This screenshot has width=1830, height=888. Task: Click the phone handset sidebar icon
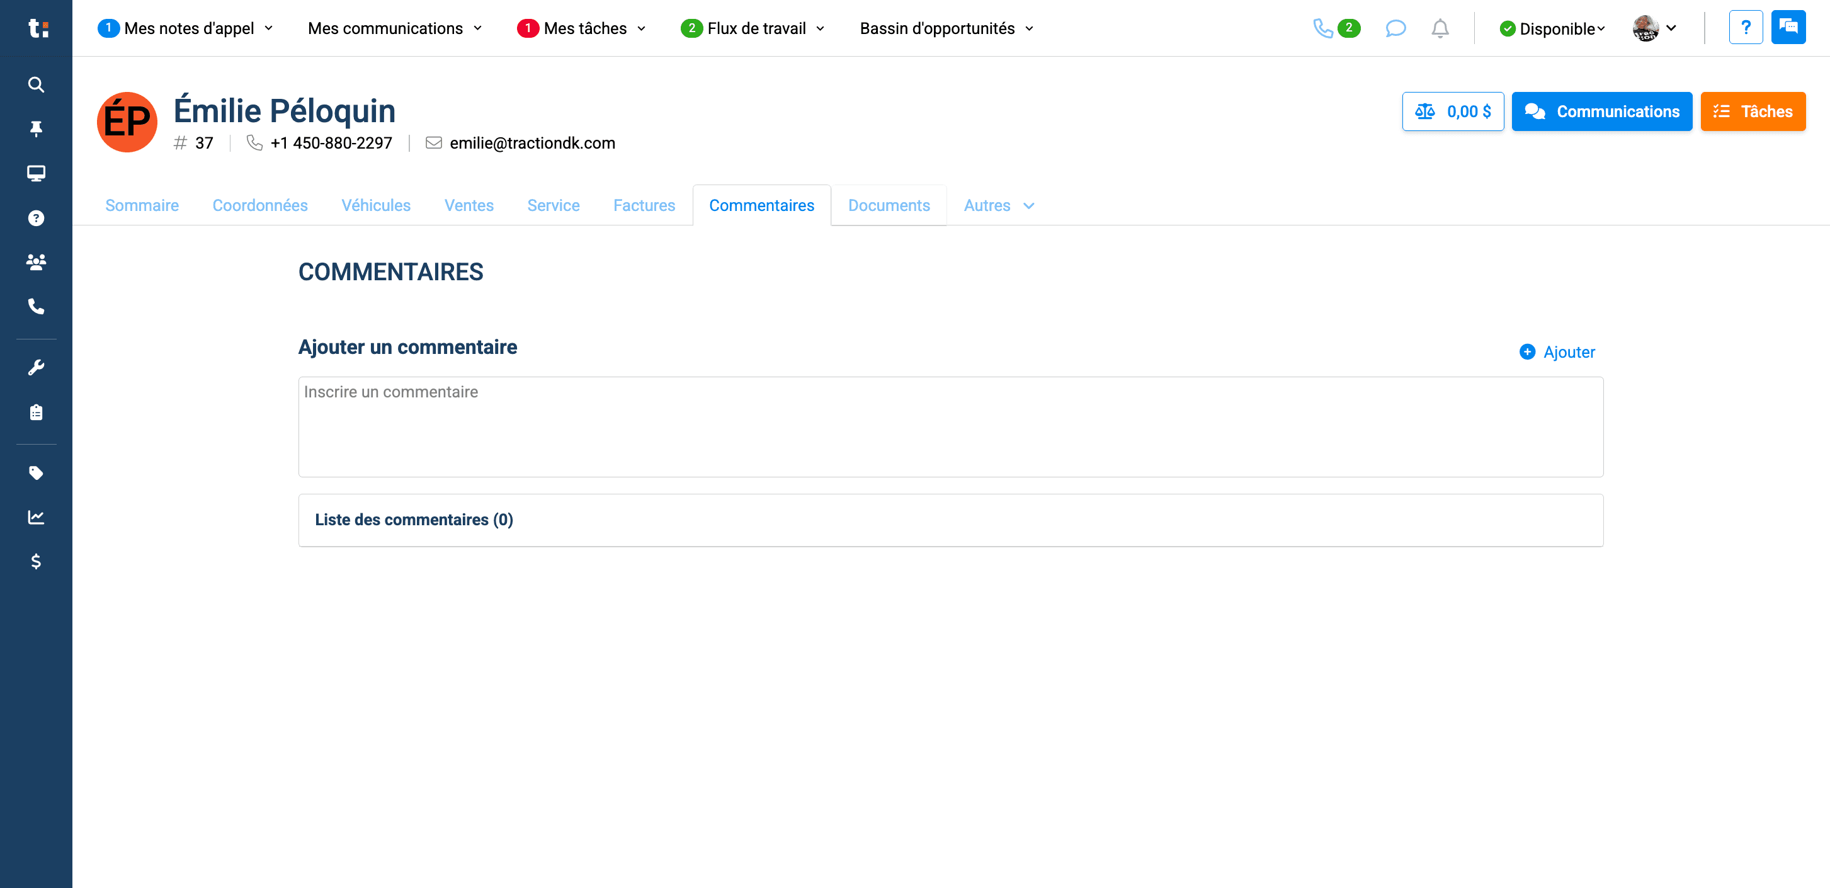35,306
